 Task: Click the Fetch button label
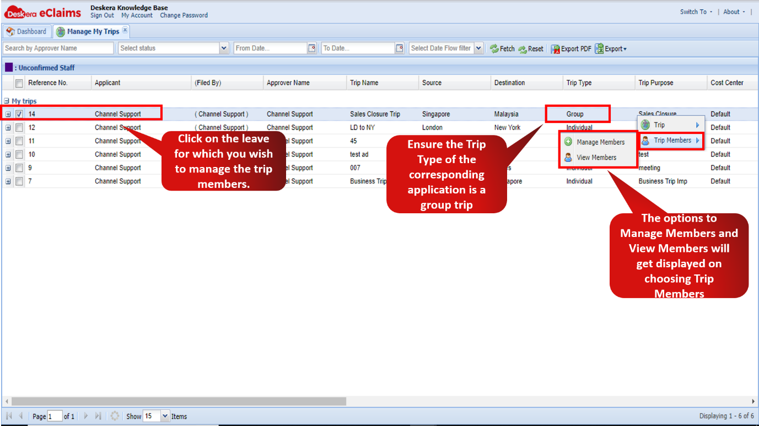click(507, 48)
